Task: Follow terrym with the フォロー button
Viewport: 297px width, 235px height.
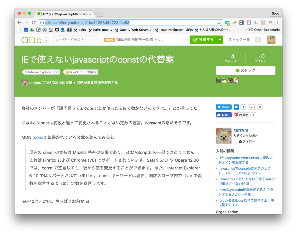Action: tap(247, 142)
